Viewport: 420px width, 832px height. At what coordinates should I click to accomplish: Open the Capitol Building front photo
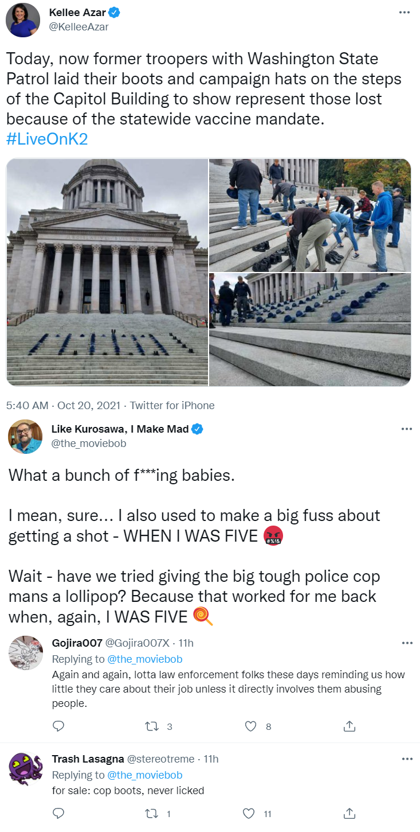pos(107,272)
